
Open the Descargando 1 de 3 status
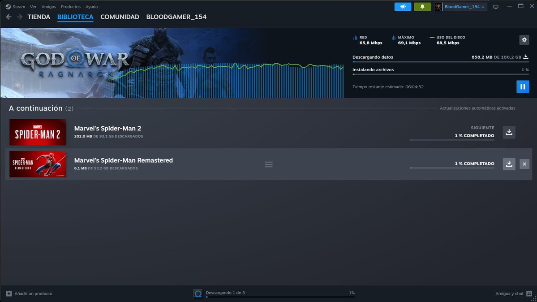(x=225, y=293)
